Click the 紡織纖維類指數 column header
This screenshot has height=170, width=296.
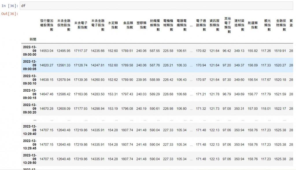tap(155, 25)
